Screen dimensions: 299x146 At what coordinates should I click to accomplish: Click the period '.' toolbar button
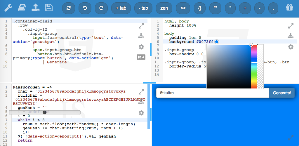pos(273,8)
